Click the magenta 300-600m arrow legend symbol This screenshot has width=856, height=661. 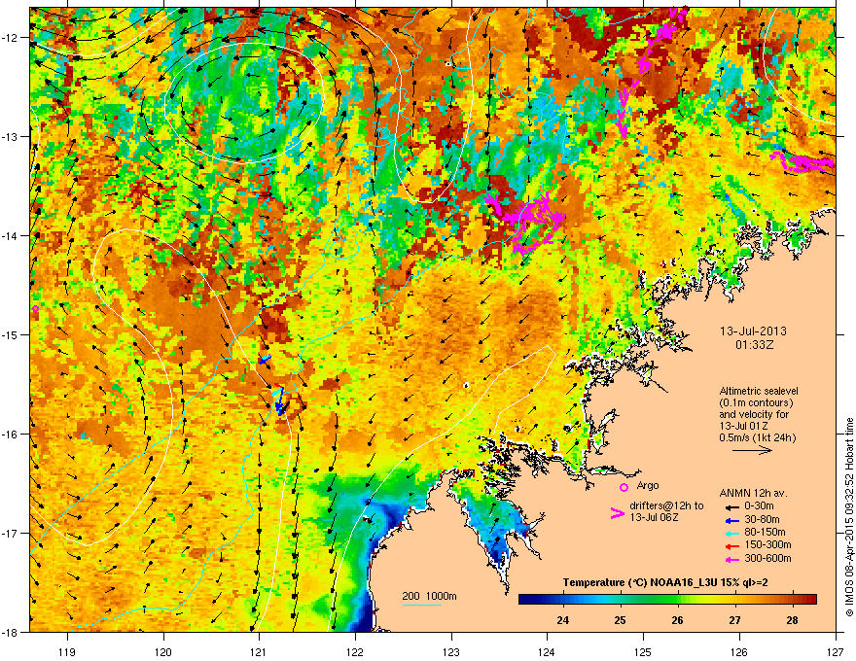coord(731,559)
